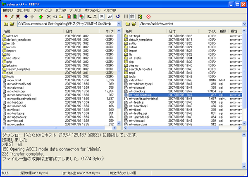The height and width of the screenshot is (177, 248).
Task: Click the local pane parent folder icon
Action: pyautogui.click(x=6, y=24)
